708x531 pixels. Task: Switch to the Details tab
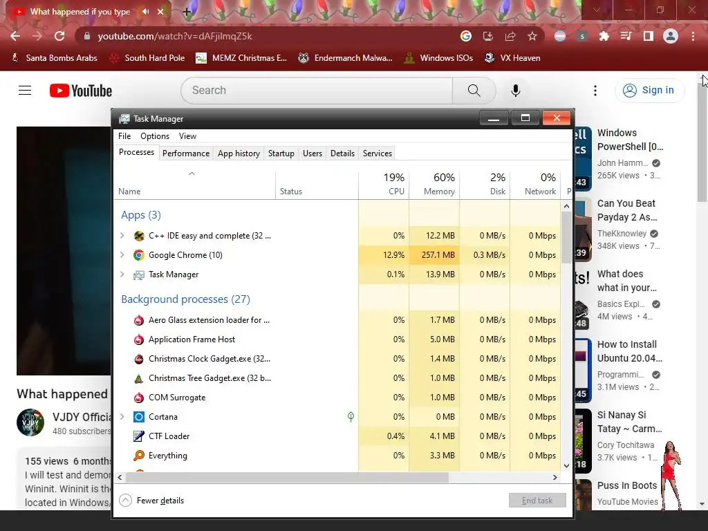[x=343, y=153]
